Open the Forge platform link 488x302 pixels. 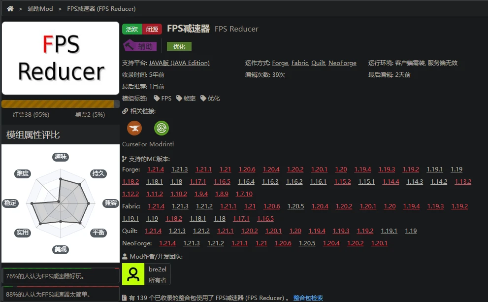click(280, 63)
